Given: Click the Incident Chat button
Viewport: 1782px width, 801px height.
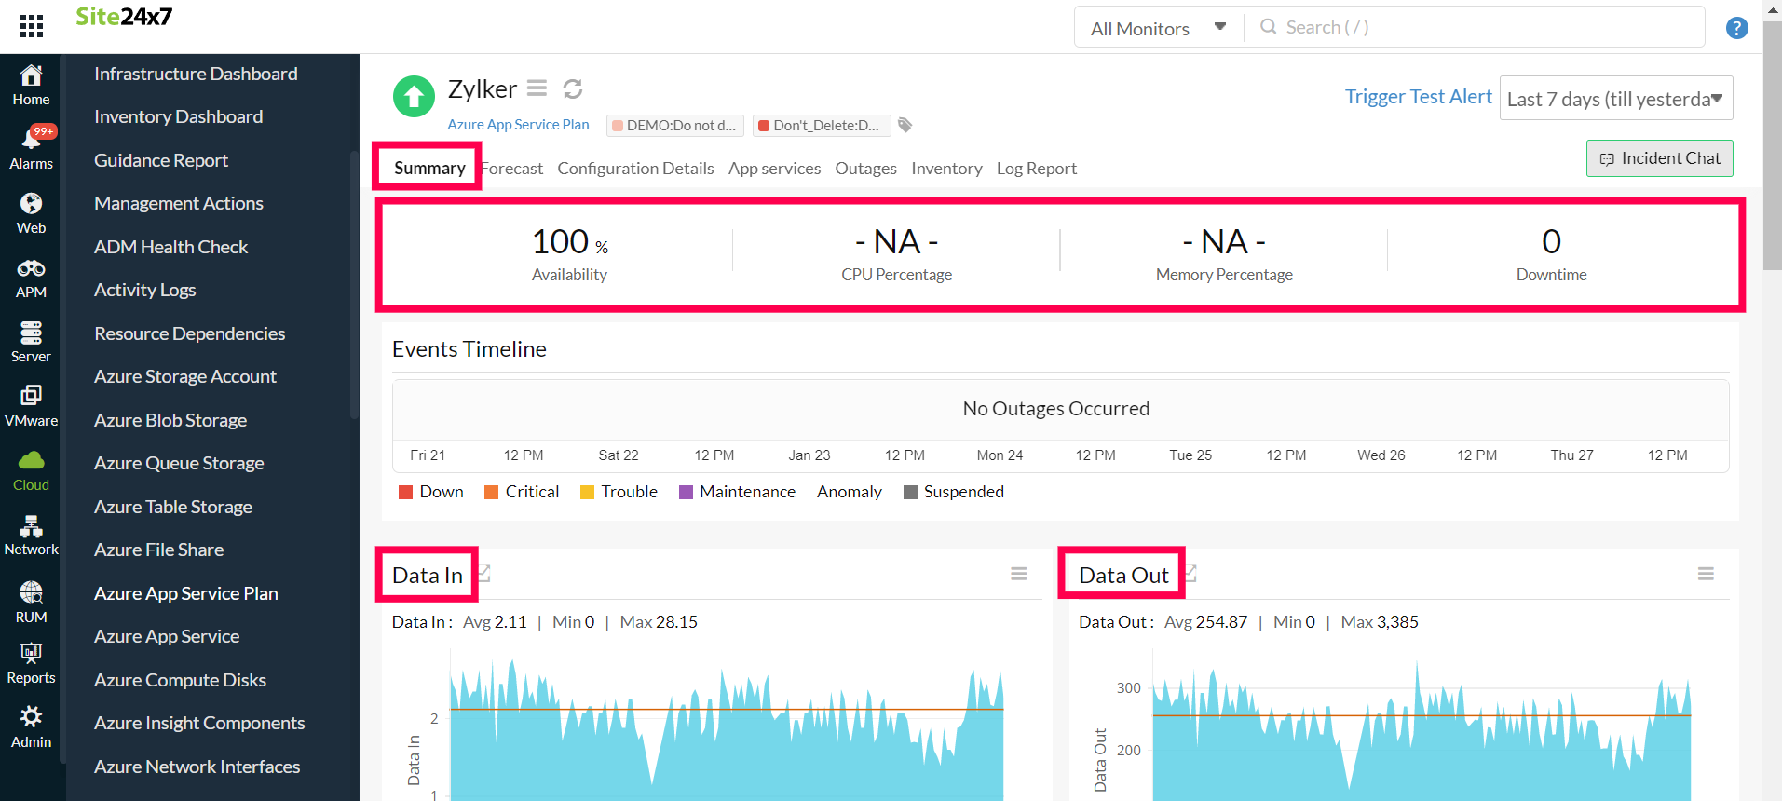Looking at the screenshot, I should (1659, 158).
